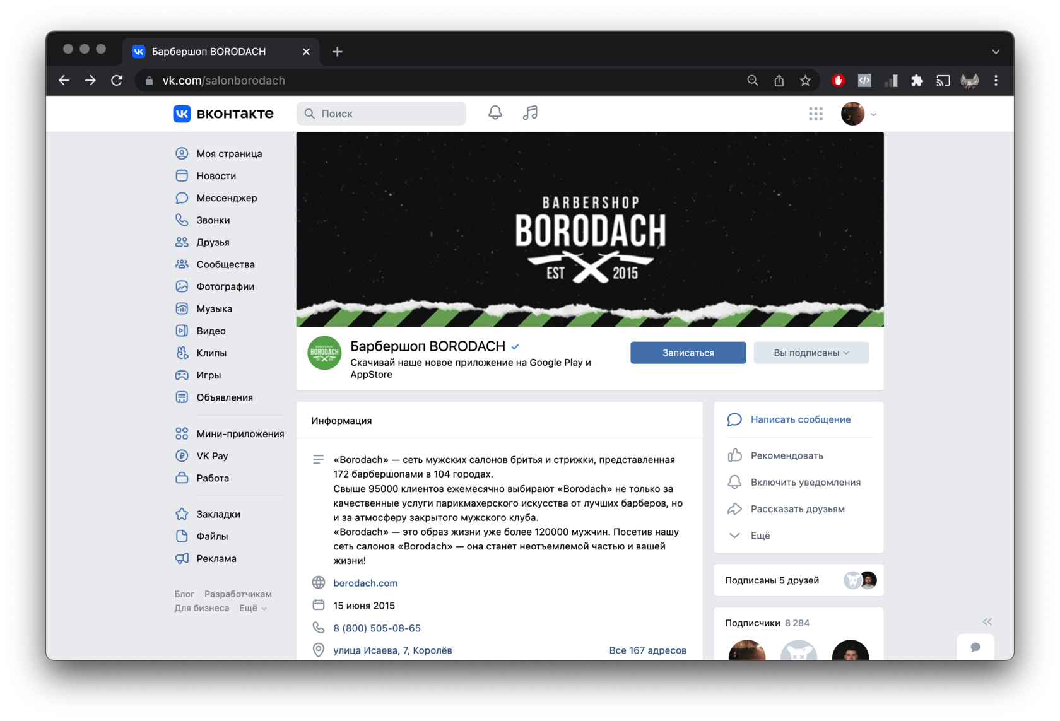
Task: Click the browser reload icon
Action: [117, 80]
